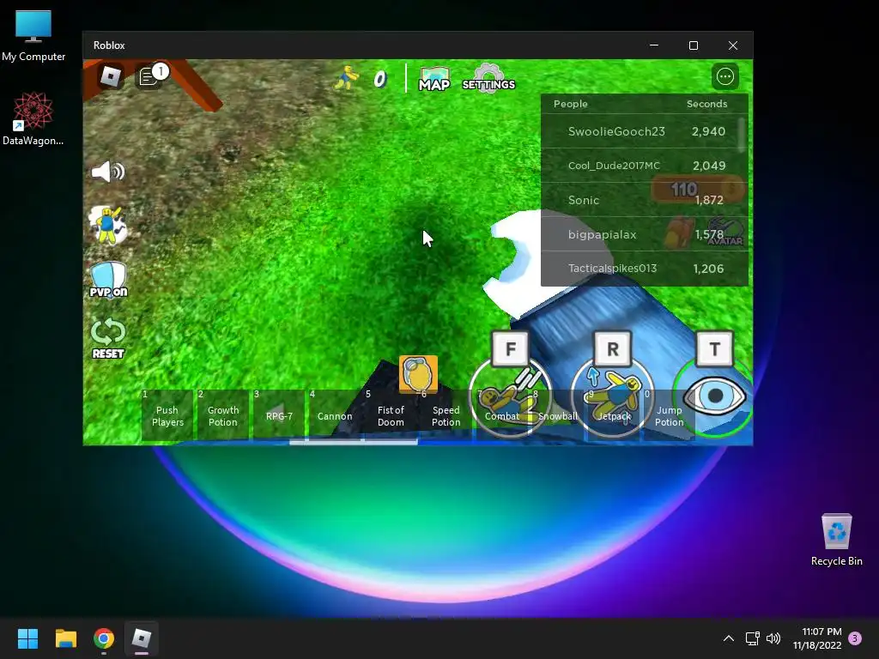Select the Speed Potion slot
The height and width of the screenshot is (659, 879).
(446, 415)
